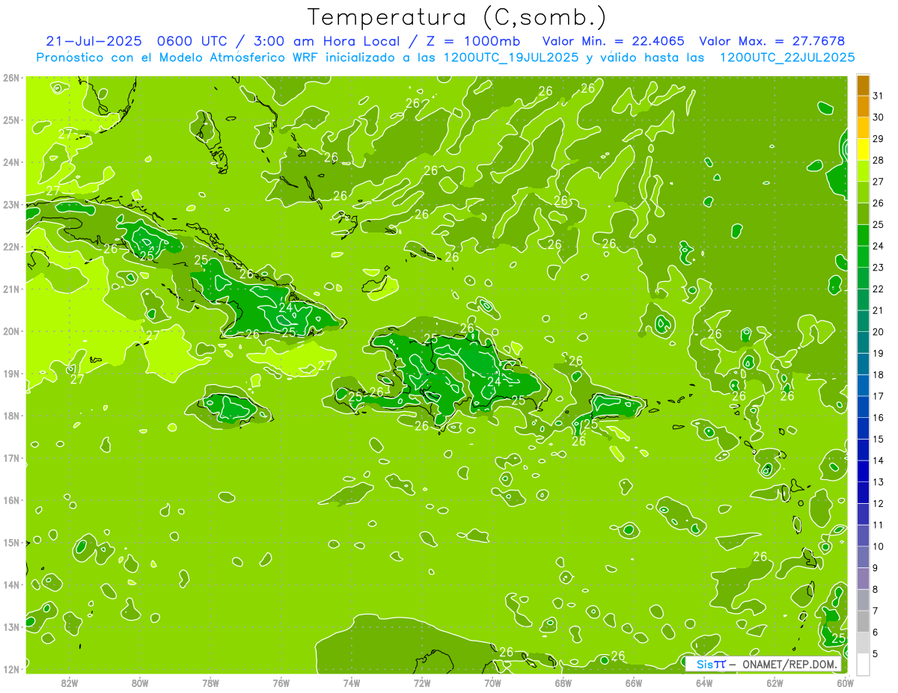Viewport: 898px width, 693px height.
Task: Pick the orange legend swatch between 30 and 31
Action: coord(863,107)
